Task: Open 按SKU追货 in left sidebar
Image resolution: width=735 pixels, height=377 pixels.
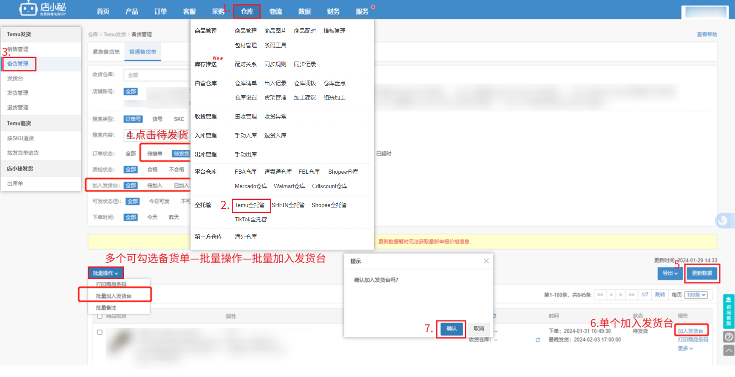Action: [20, 138]
